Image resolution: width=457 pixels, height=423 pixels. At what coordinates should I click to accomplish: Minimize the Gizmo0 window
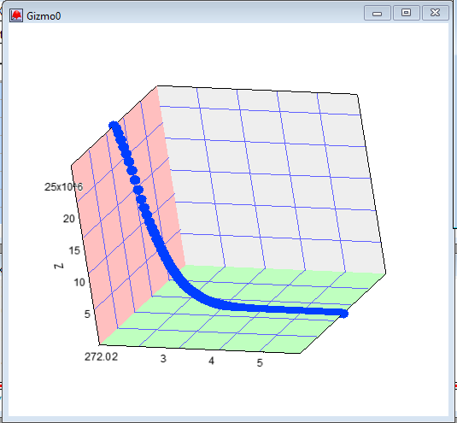(378, 13)
